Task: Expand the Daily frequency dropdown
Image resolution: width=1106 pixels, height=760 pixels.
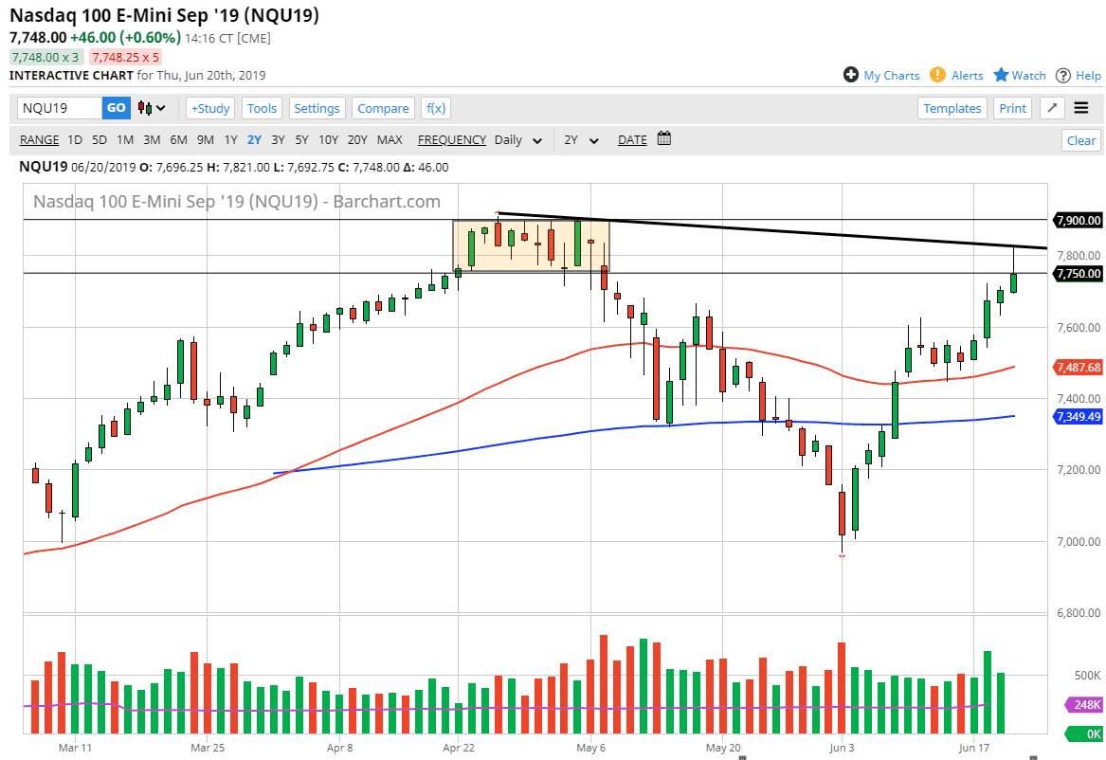Action: [517, 140]
